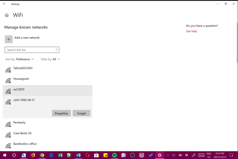Go back using the Settings back arrow

click(4, 4)
